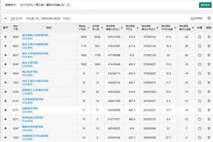The width and height of the screenshot is (213, 142).
Task: Open 河北工业大学城市学院 link in row 1355
Action: (x=35, y=81)
